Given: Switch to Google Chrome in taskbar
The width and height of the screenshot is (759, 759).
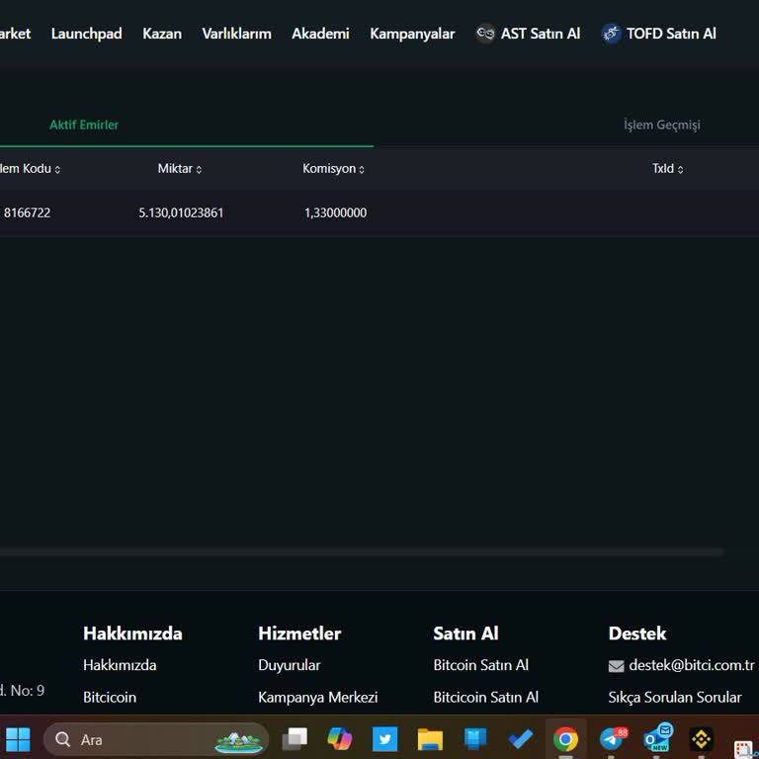Looking at the screenshot, I should pos(565,739).
